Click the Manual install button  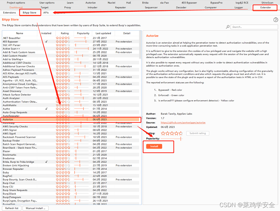pyautogui.click(x=36, y=208)
